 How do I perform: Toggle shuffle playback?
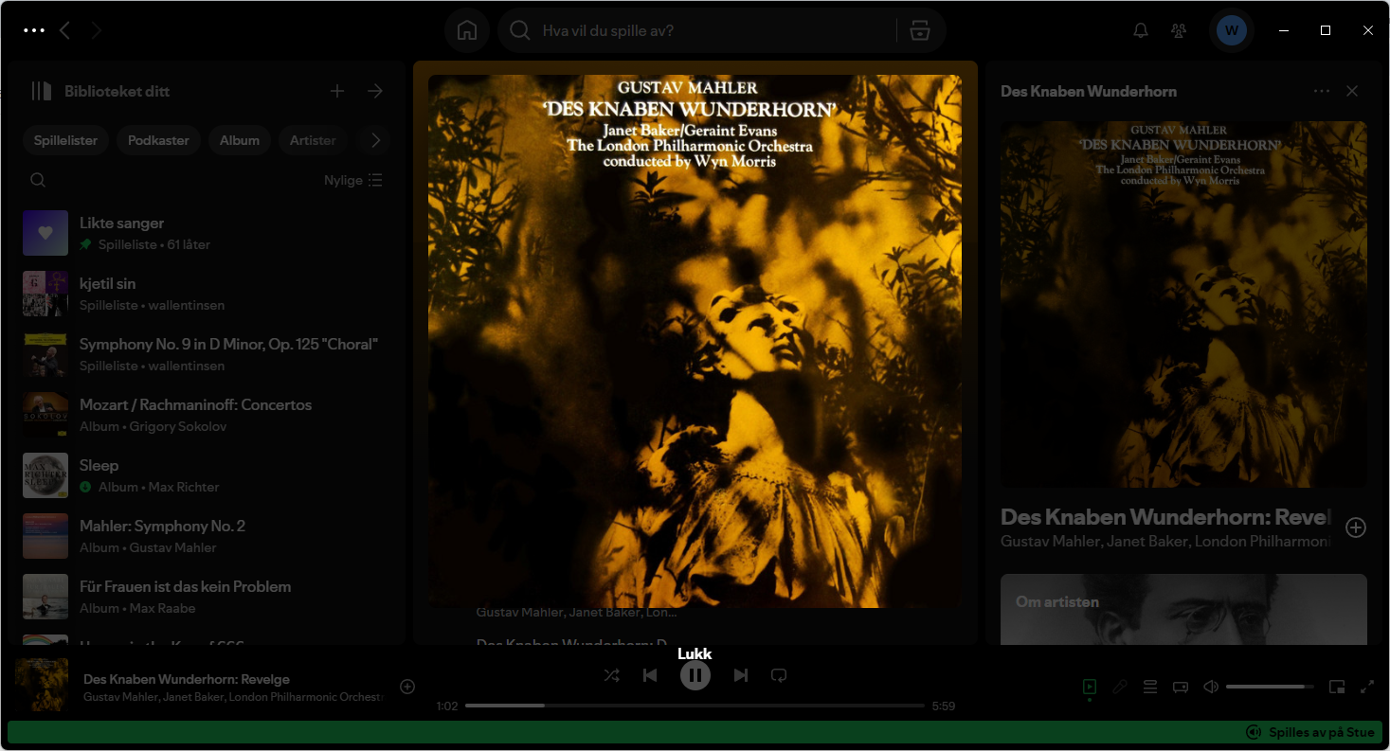coord(612,675)
